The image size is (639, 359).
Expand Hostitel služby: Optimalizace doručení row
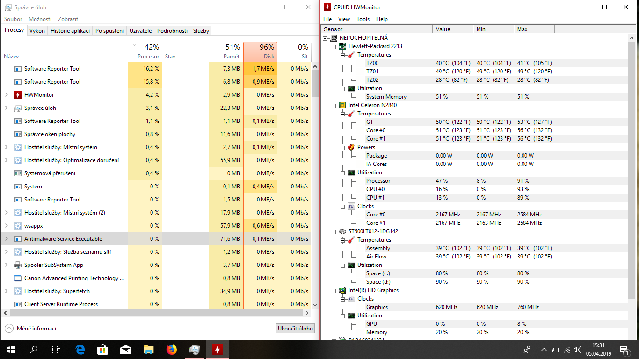[6, 160]
